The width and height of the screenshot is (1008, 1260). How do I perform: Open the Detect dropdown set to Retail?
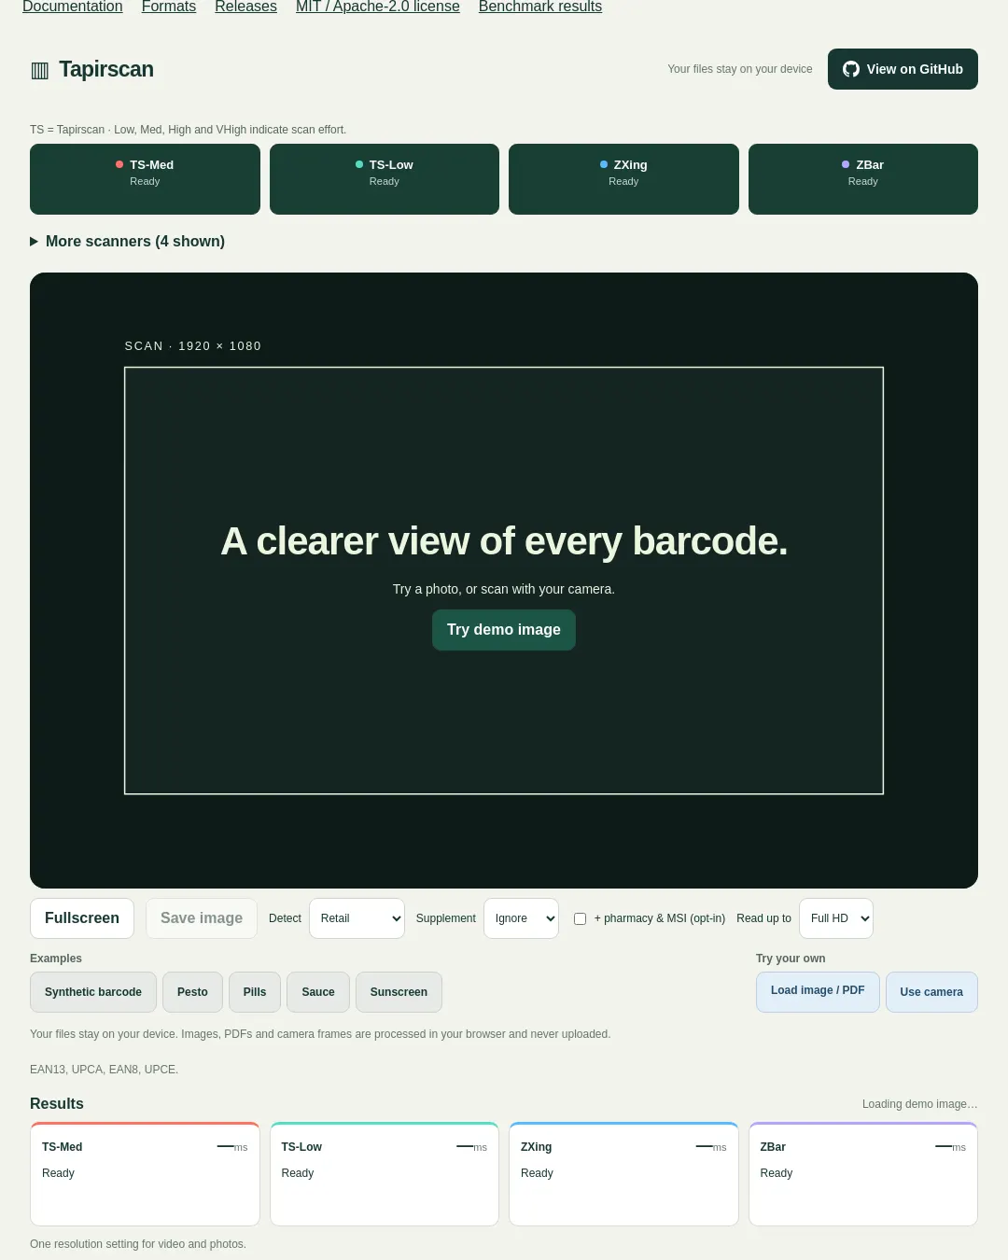coord(357,918)
